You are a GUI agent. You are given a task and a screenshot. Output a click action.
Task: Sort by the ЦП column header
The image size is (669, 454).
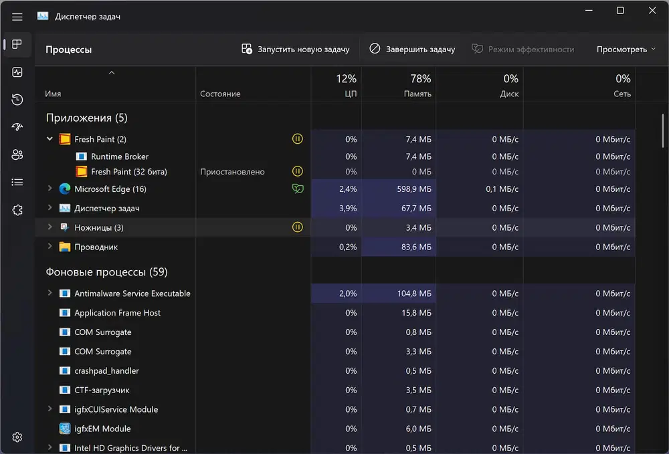(x=349, y=94)
